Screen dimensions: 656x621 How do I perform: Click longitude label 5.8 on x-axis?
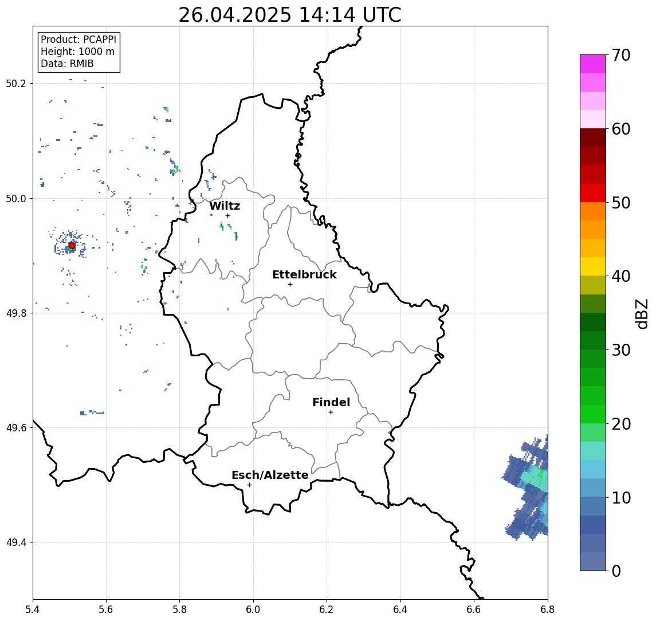(x=179, y=610)
